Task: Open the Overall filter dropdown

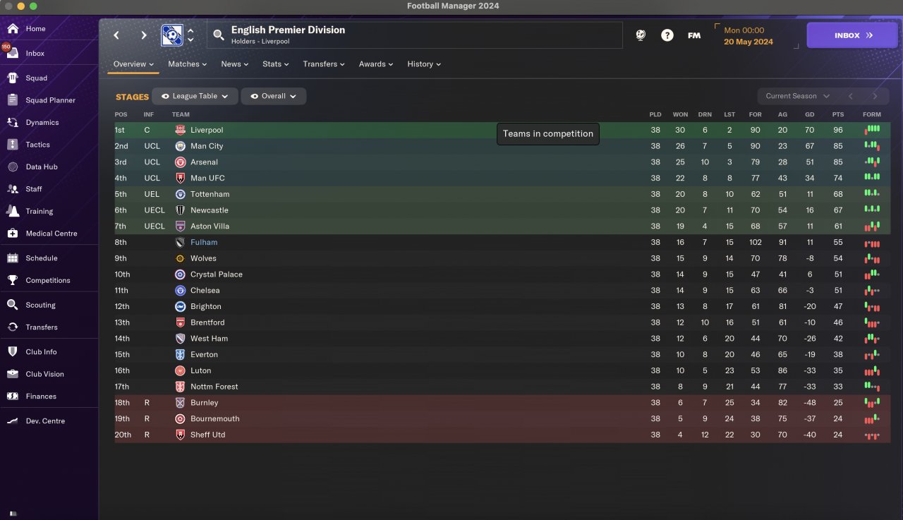Action: pos(274,96)
